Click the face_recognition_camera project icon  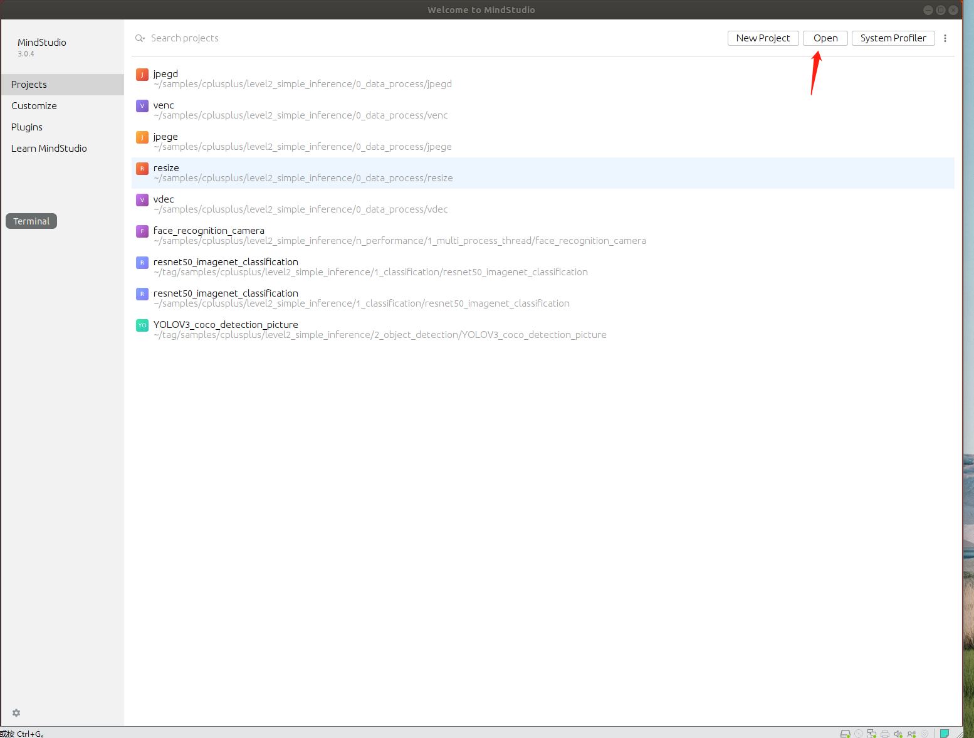[142, 231]
